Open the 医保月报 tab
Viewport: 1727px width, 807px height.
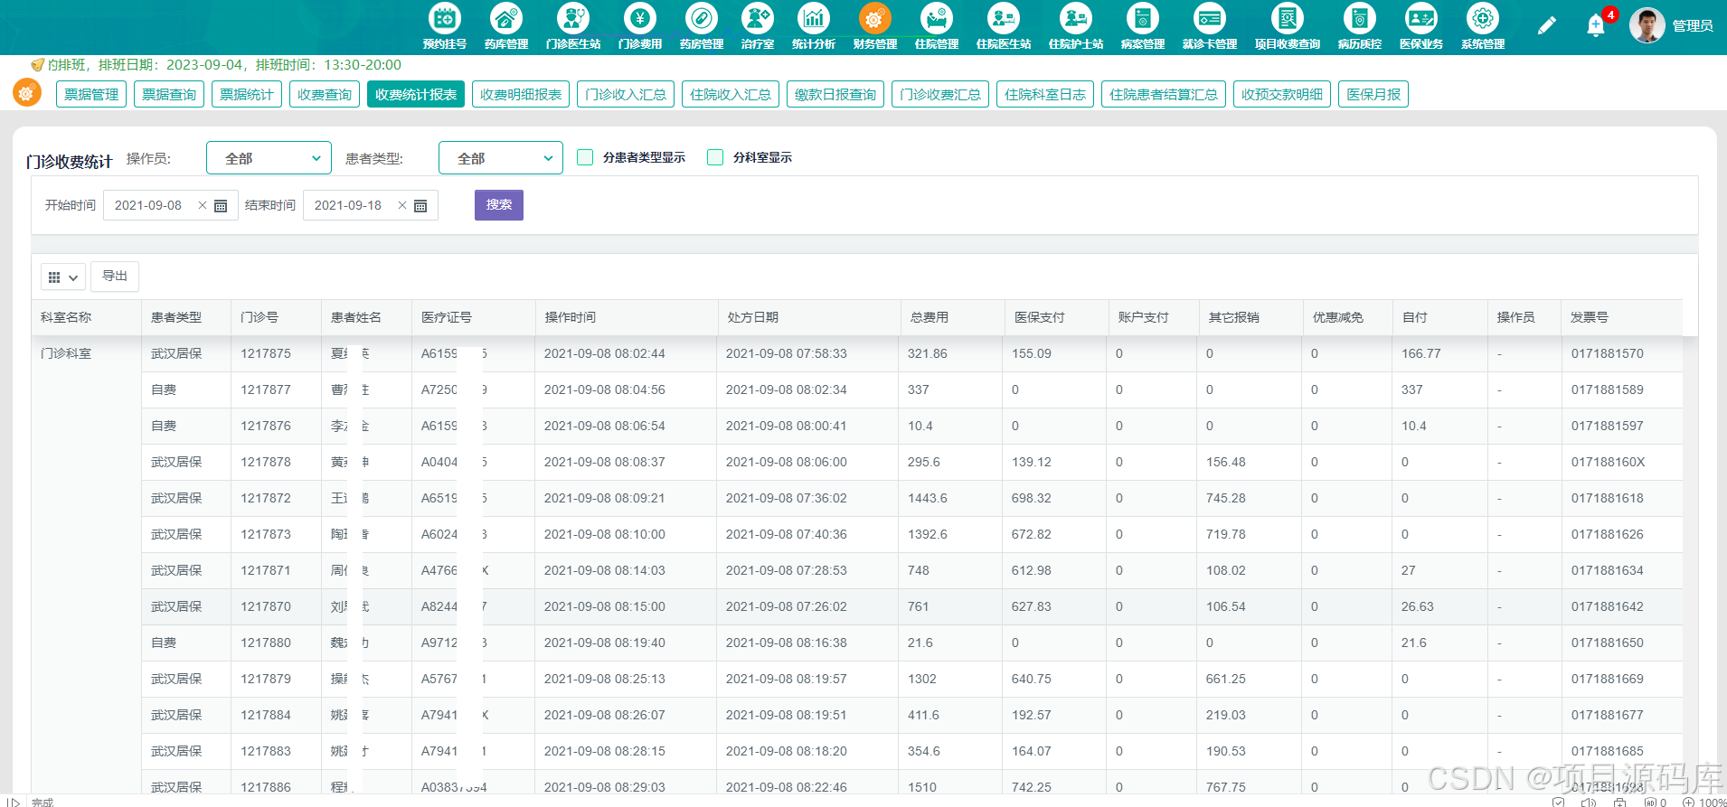pyautogui.click(x=1373, y=94)
